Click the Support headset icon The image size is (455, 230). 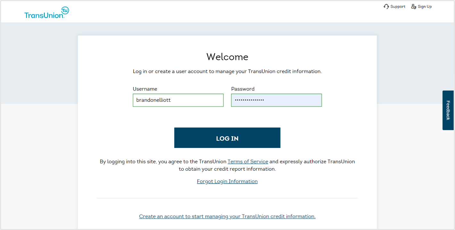coord(386,6)
